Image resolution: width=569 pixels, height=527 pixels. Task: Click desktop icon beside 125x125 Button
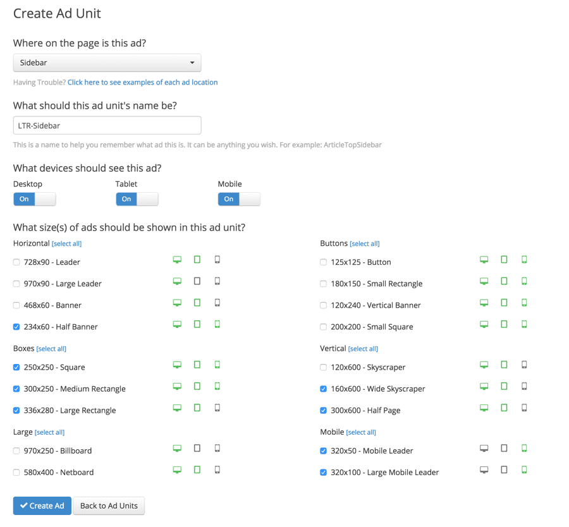click(484, 260)
